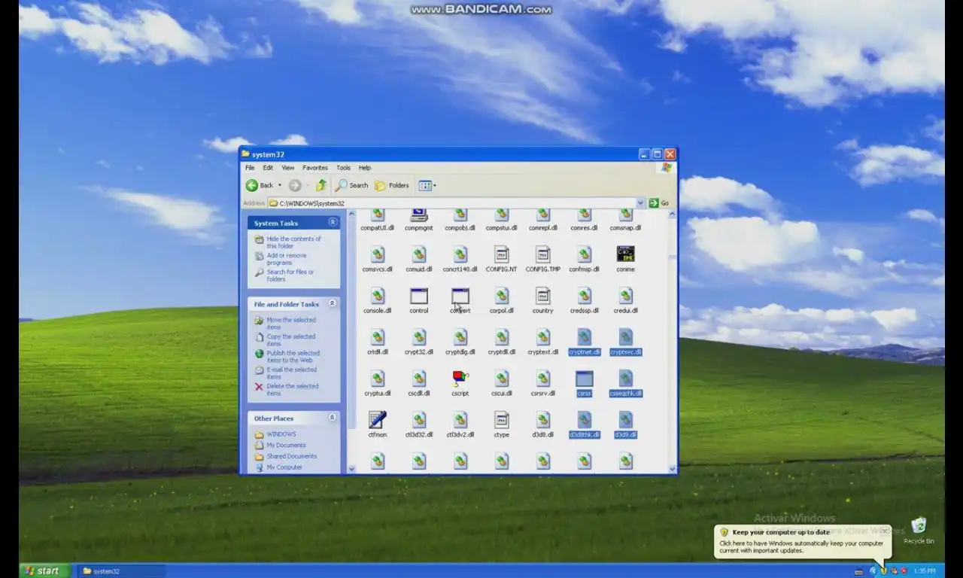Click Search for files or folders link
The width and height of the screenshot is (963, 578).
pos(290,275)
